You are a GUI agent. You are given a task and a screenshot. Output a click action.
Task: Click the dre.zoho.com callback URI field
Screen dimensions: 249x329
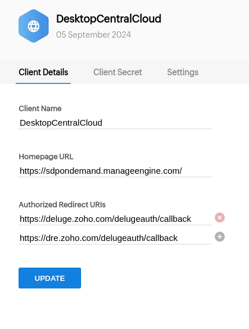[x=115, y=238]
